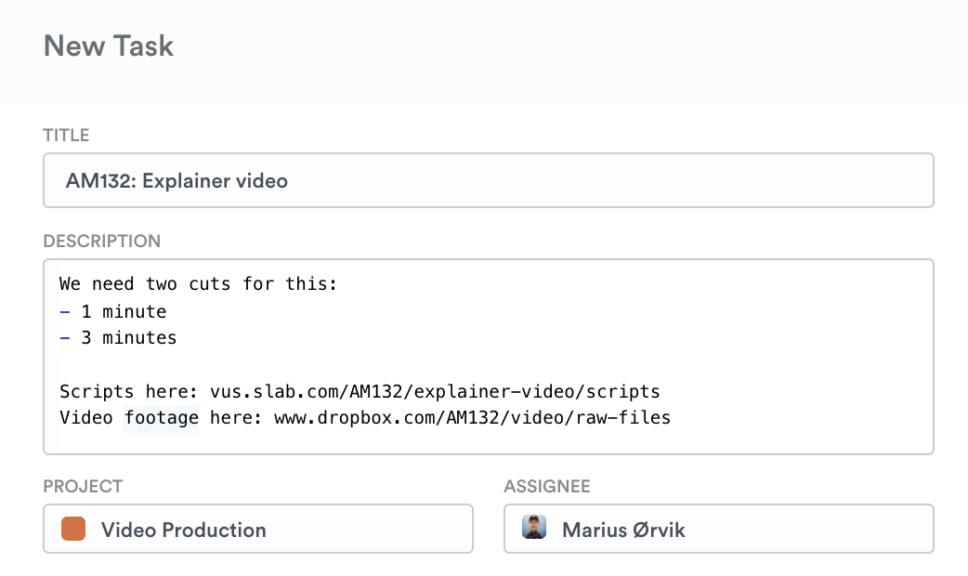
Task: Open the Project dropdown showing Video Production
Action: 258,529
